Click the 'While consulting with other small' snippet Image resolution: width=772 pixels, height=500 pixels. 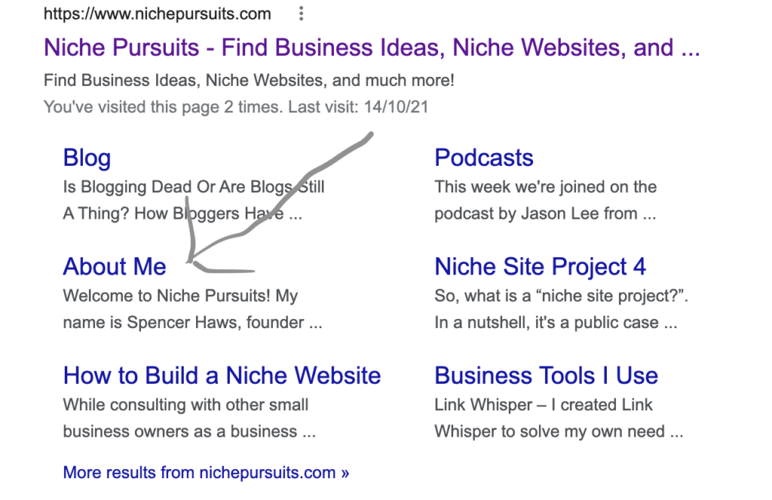[x=189, y=418]
